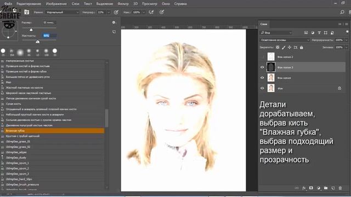Open Просмотр menu
Viewport: 351px width, 197px height.
point(150,4)
